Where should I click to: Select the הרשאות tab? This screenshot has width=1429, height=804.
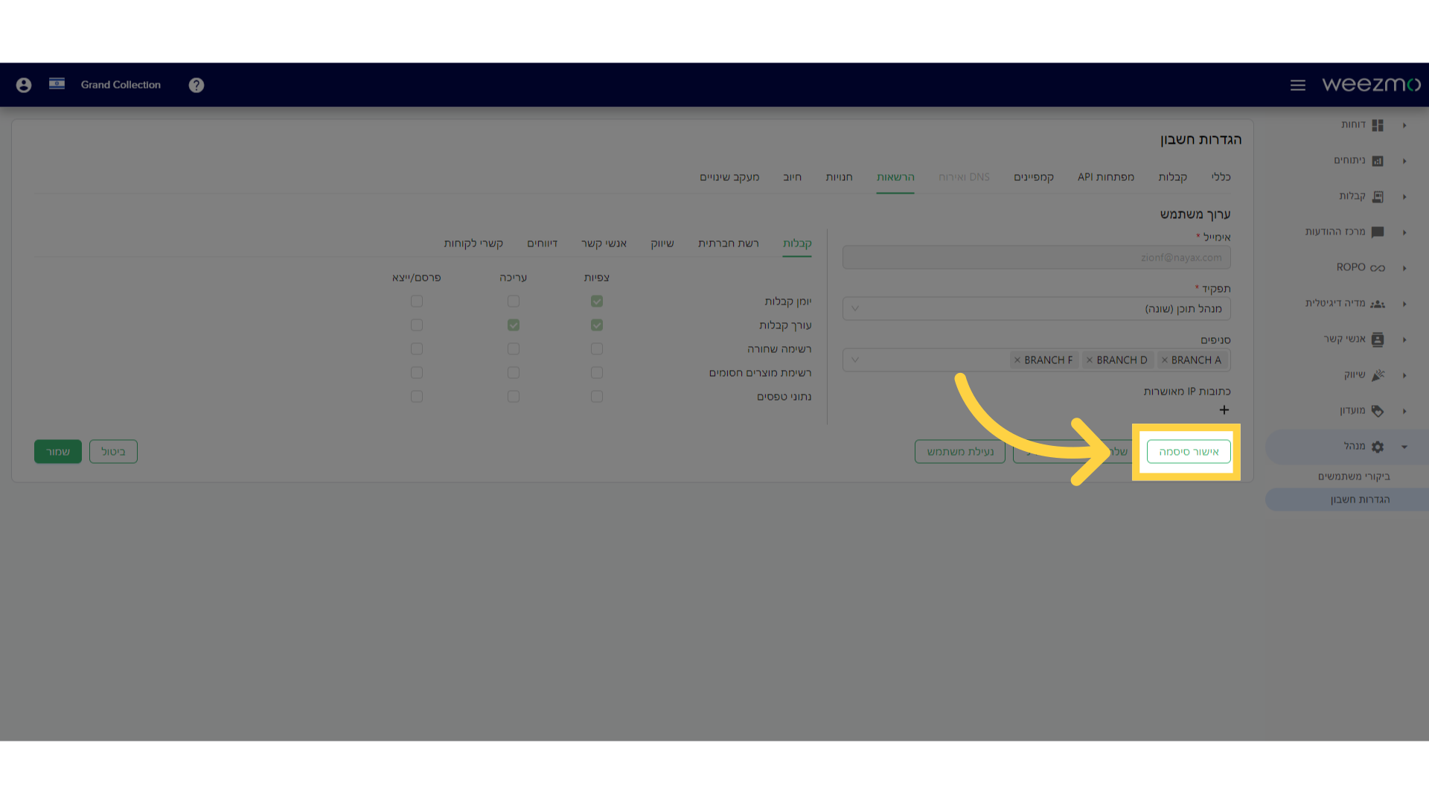[894, 176]
